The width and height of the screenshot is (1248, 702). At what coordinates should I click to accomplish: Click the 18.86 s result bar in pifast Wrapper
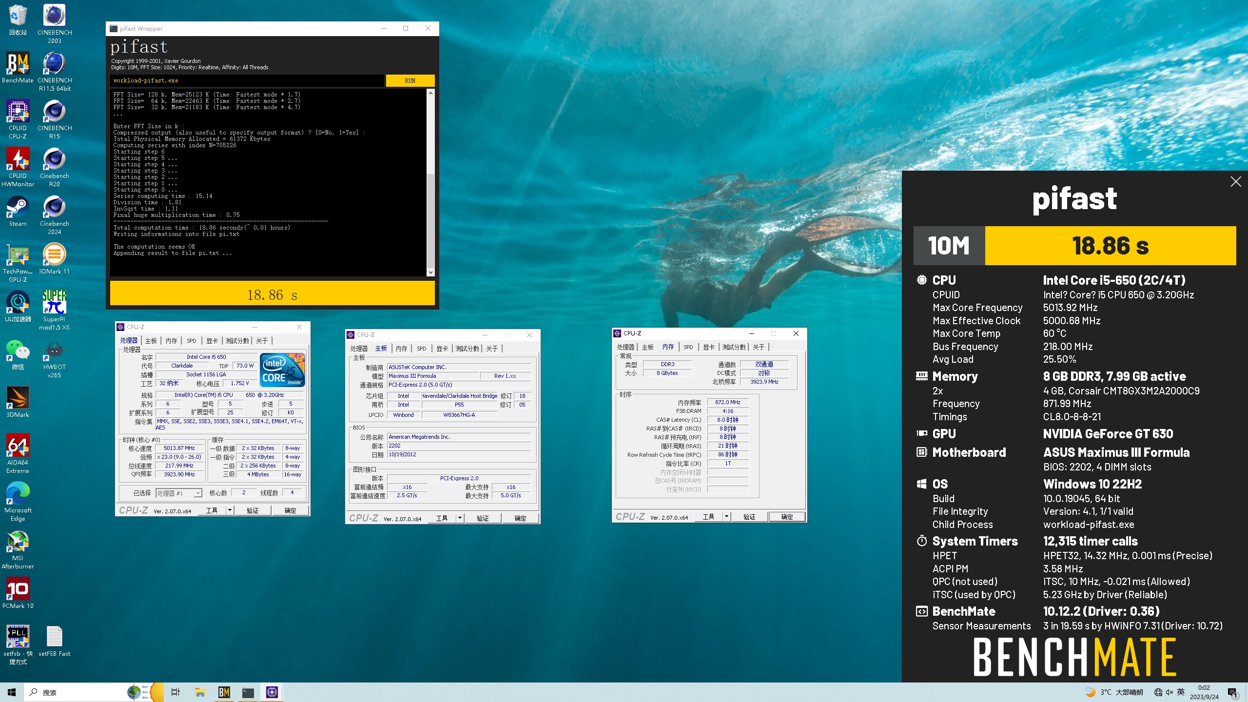pos(272,294)
